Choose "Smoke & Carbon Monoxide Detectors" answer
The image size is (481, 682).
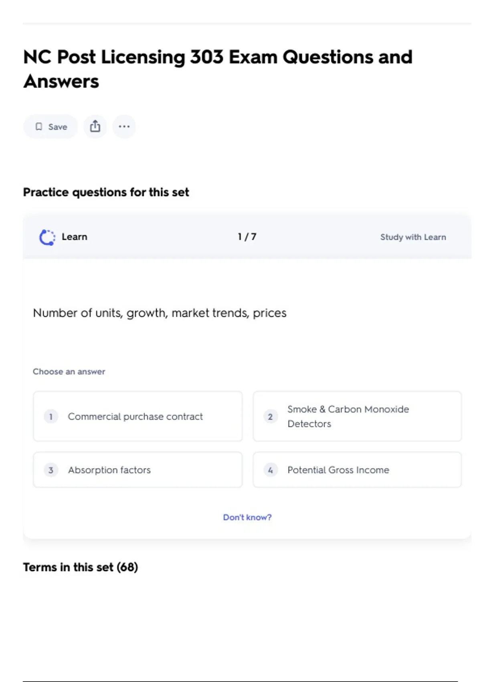[348, 416]
